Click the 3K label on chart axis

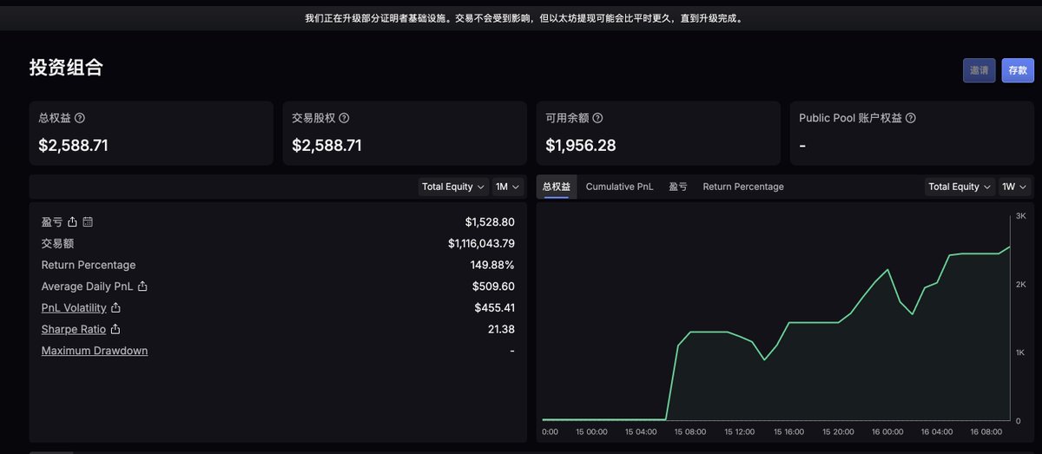[x=1021, y=215]
